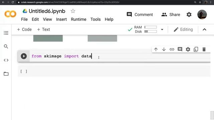Copy link to the cell
The height and width of the screenshot is (120, 214).
172,49
